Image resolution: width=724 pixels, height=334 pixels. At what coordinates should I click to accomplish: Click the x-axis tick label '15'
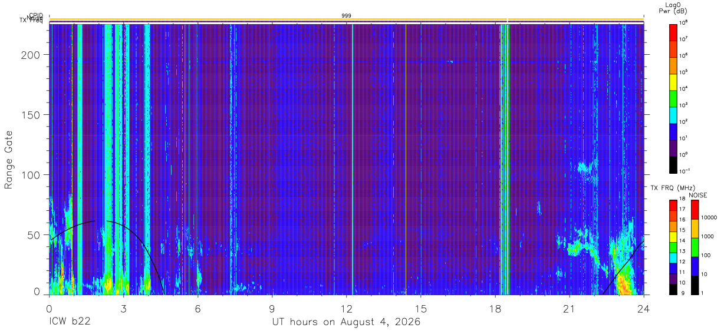click(420, 307)
